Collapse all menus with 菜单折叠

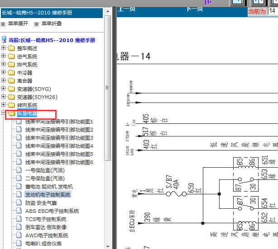point(52,23)
